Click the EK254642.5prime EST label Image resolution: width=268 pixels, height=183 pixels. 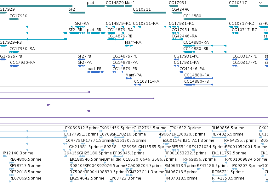point(87,178)
